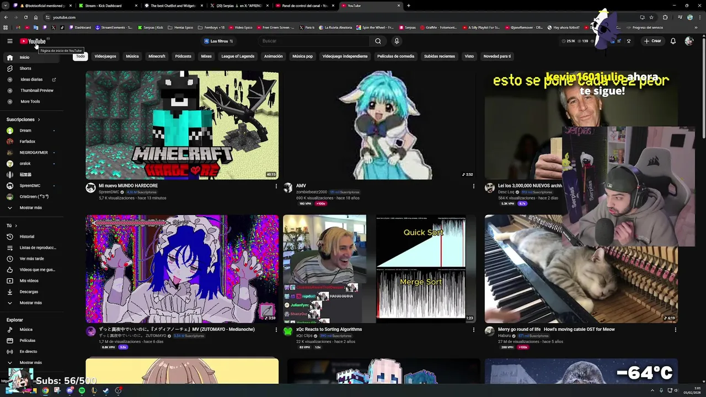Image resolution: width=706 pixels, height=397 pixels.
Task: Reload the page in browser toolbar
Action: [x=25, y=17]
